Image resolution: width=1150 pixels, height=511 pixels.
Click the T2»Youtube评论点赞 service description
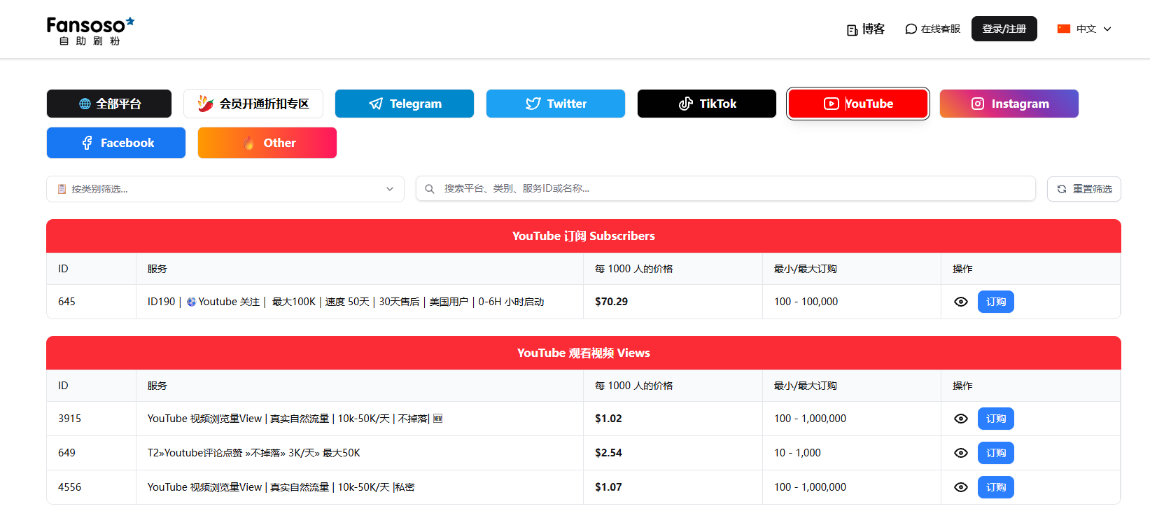click(253, 453)
